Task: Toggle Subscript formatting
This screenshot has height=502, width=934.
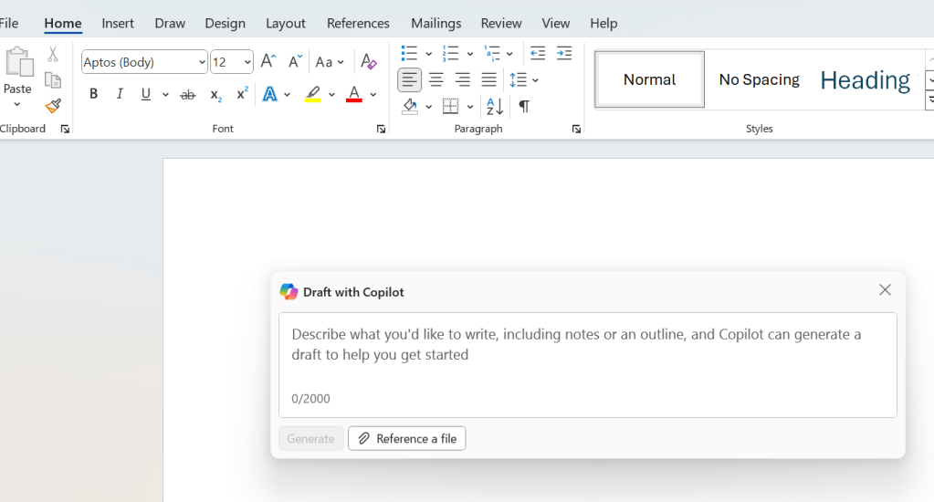Action: click(x=215, y=95)
